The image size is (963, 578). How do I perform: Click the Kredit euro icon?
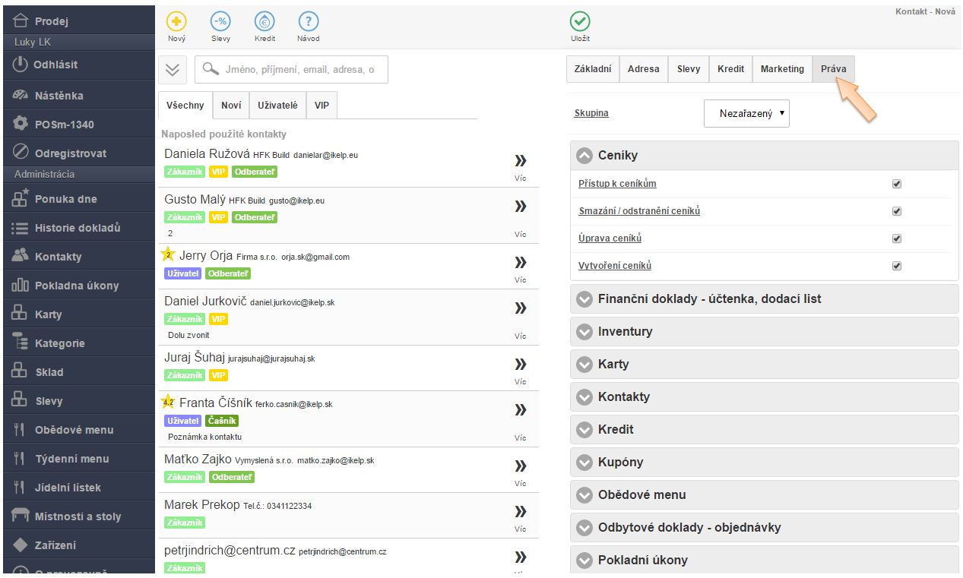[265, 22]
